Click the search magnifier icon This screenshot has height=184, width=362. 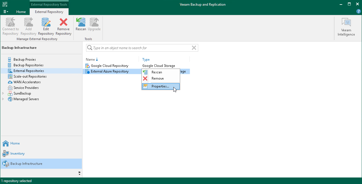(x=90, y=48)
